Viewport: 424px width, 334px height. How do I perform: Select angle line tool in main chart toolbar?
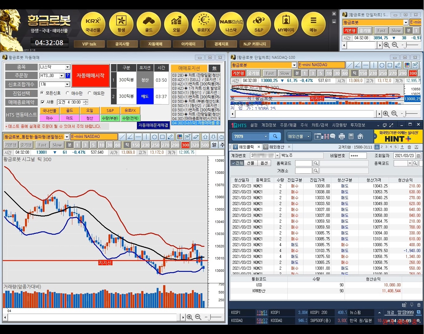coord(130,137)
